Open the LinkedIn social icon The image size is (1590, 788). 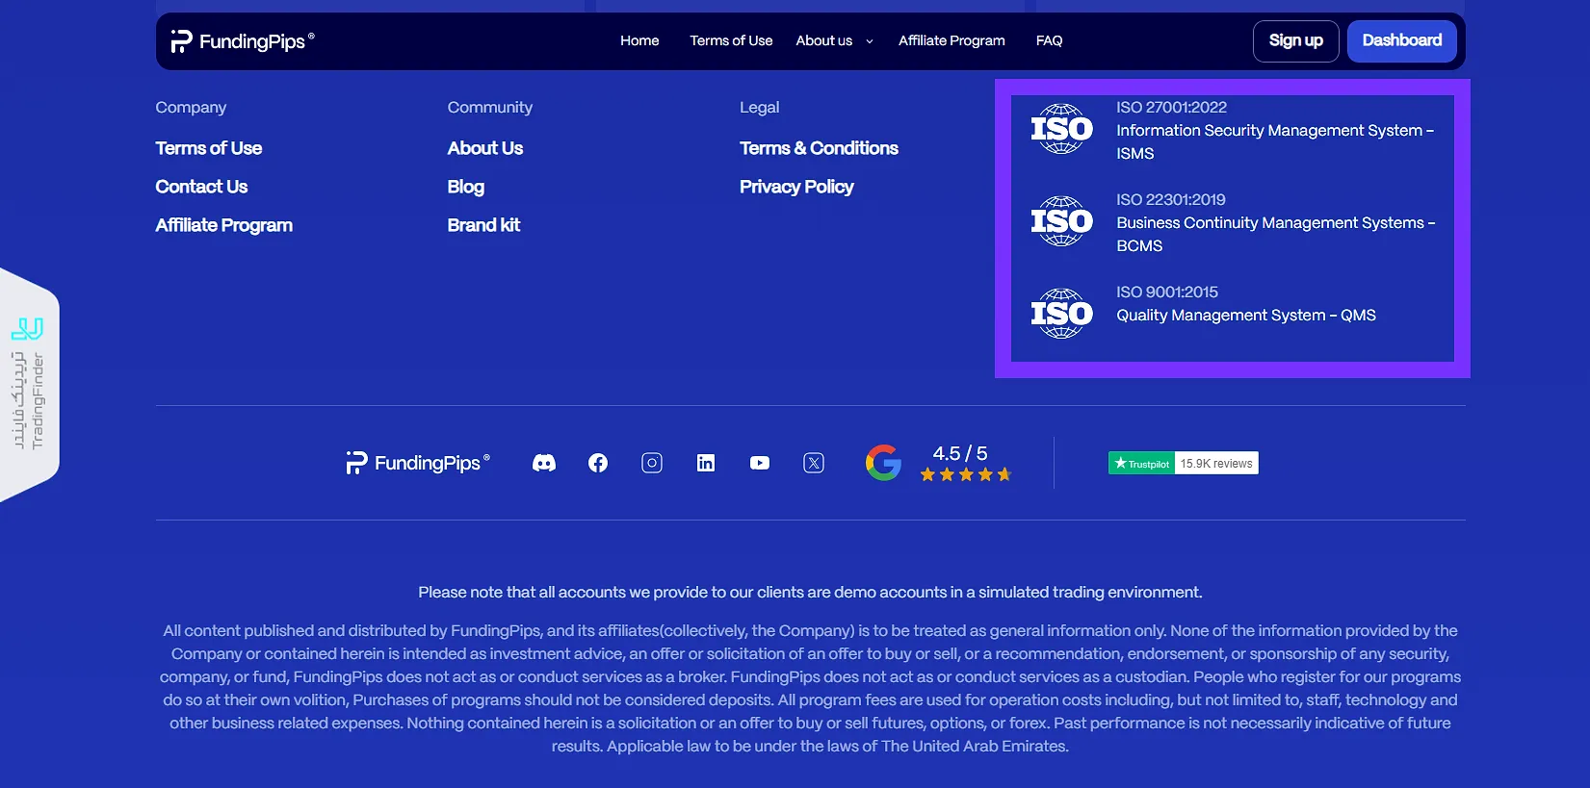[x=706, y=463]
